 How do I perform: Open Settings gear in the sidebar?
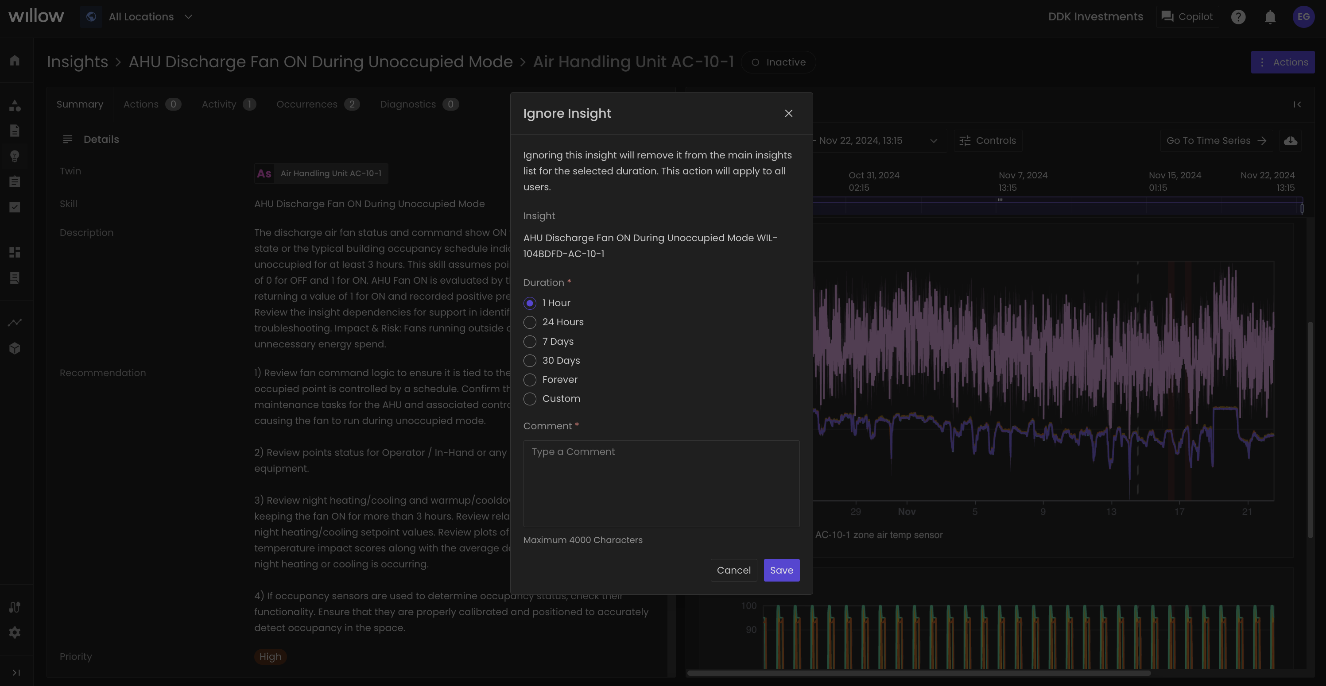tap(16, 632)
